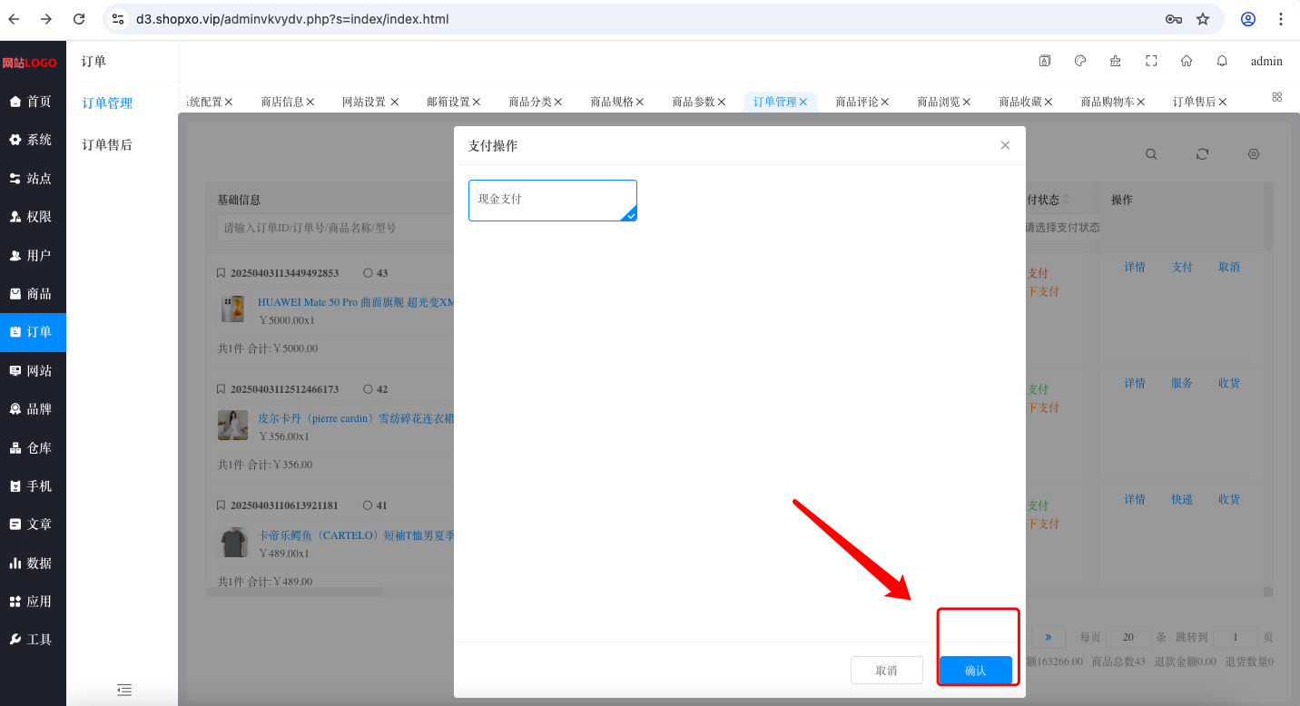The width and height of the screenshot is (1300, 706).
Task: Toggle fullscreen icon in top header
Action: coord(1151,61)
